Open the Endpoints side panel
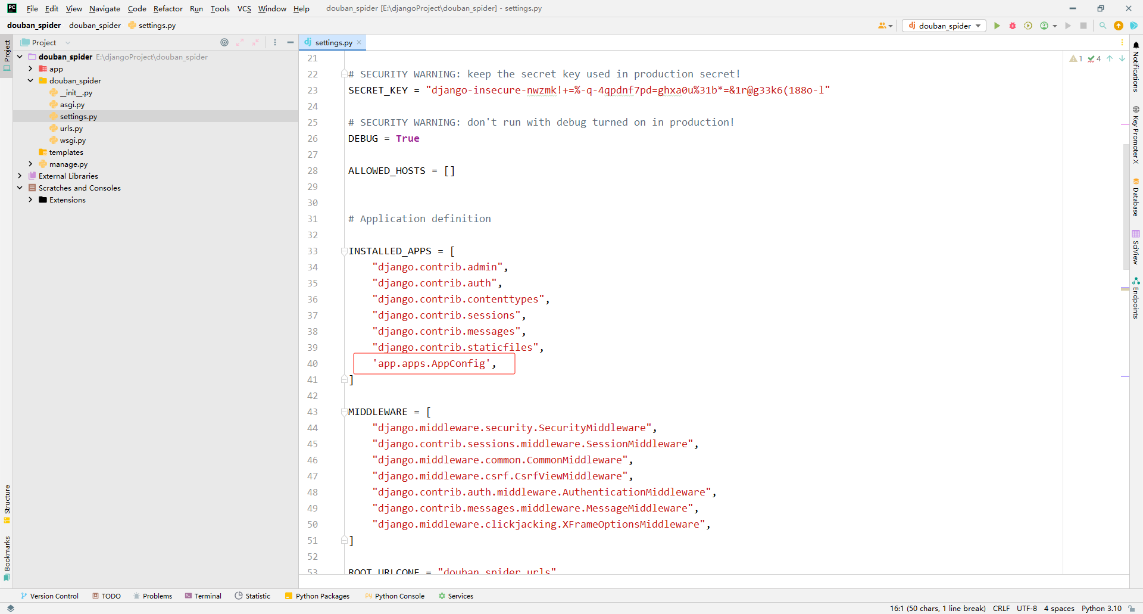1143x614 pixels. (1136, 298)
